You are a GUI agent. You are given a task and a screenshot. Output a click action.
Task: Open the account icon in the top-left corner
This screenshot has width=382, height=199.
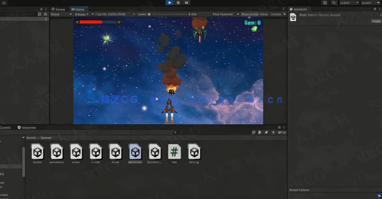tap(4, 3)
